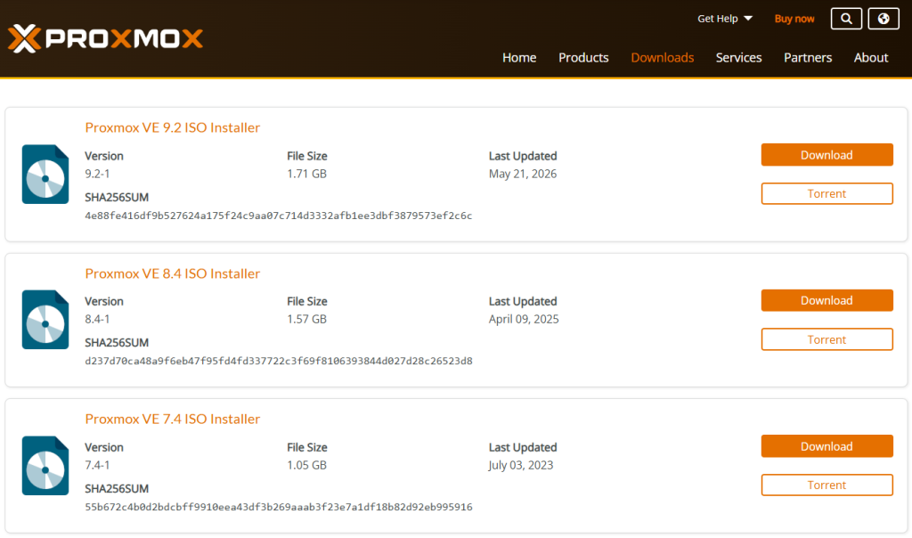The height and width of the screenshot is (538, 912).
Task: Open the Services menu
Action: pos(738,58)
